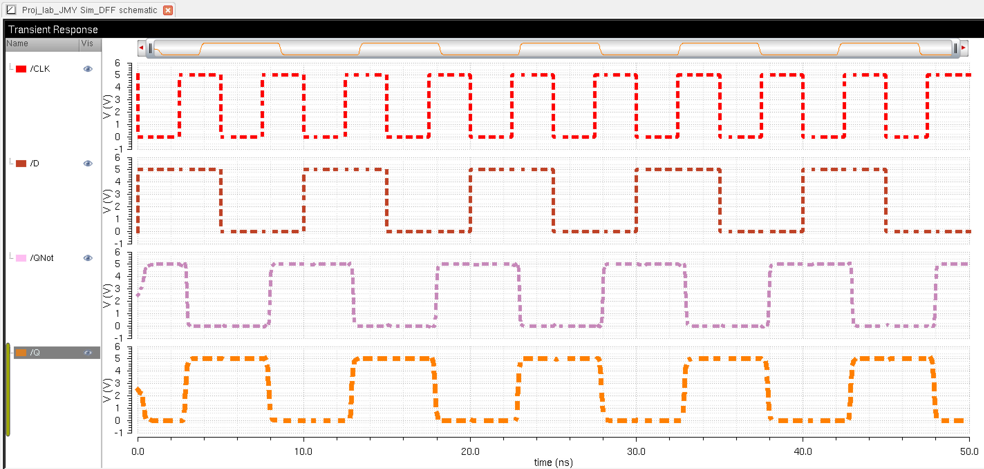Click the Vis column header

click(87, 43)
